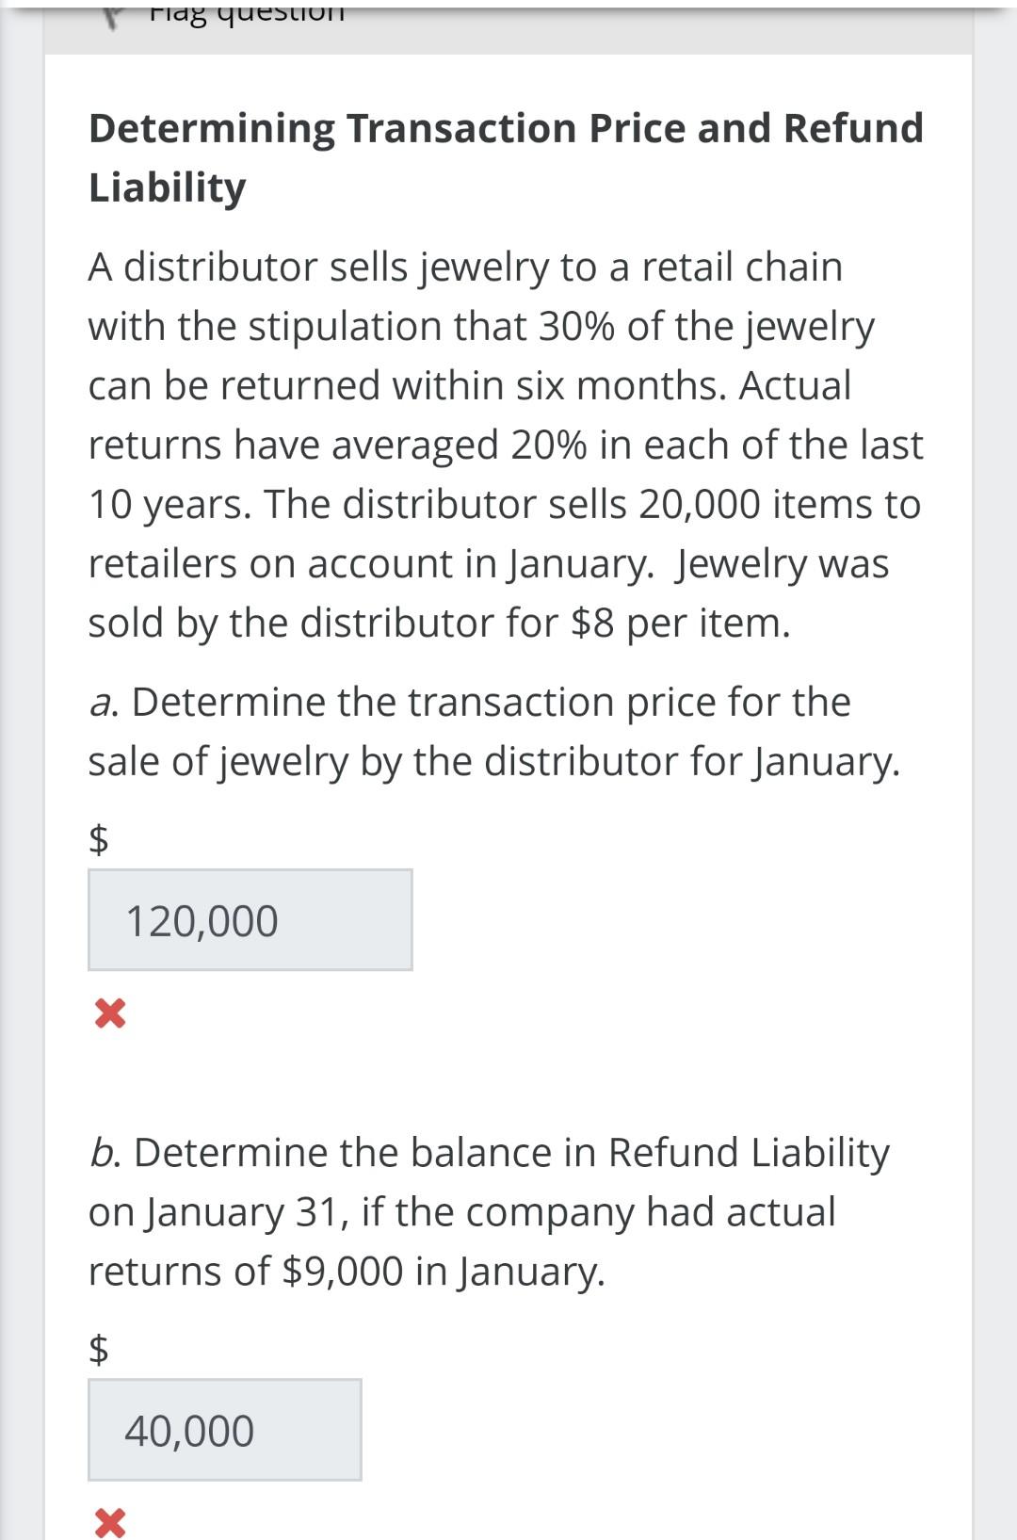The image size is (1017, 1540).
Task: Click the red X under the 120,000 answer
Action: (109, 1013)
